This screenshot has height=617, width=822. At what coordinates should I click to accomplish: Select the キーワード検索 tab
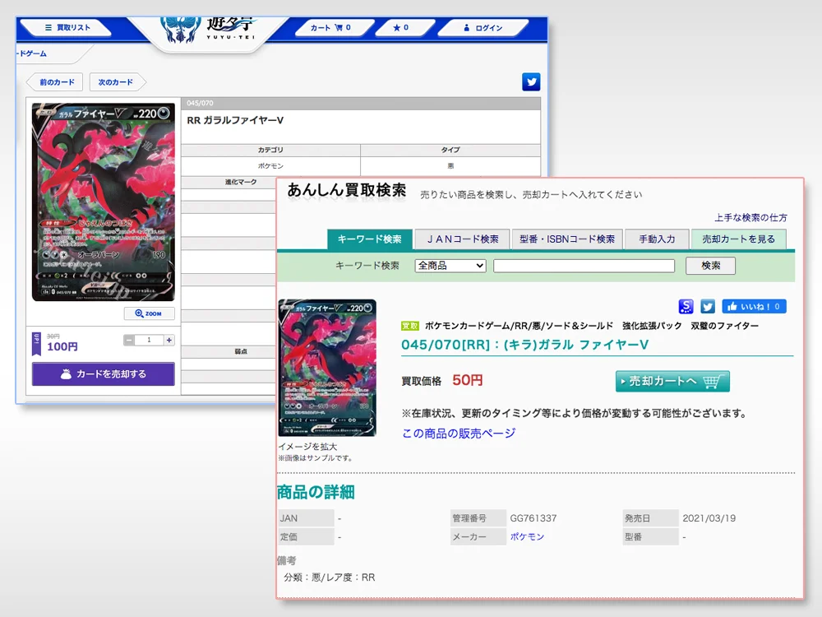370,239
